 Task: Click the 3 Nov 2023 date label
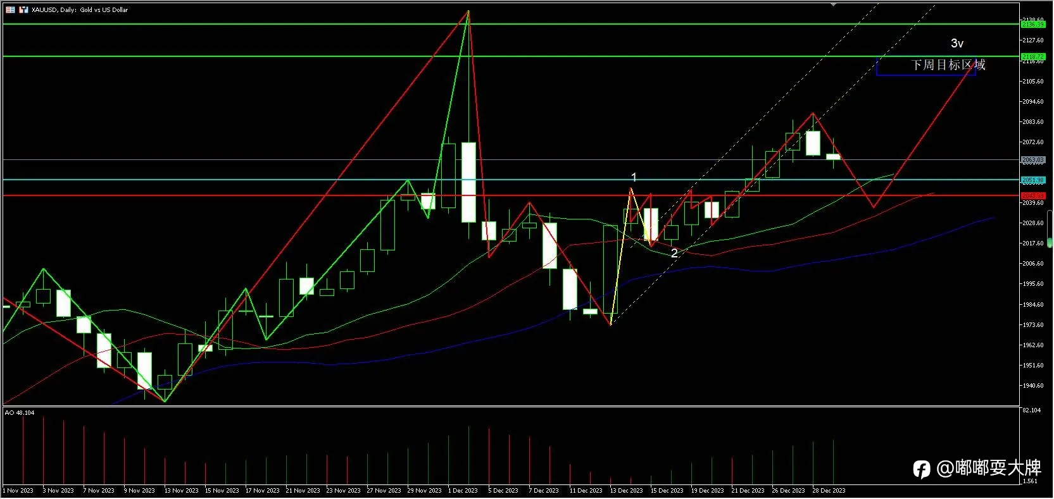point(58,491)
